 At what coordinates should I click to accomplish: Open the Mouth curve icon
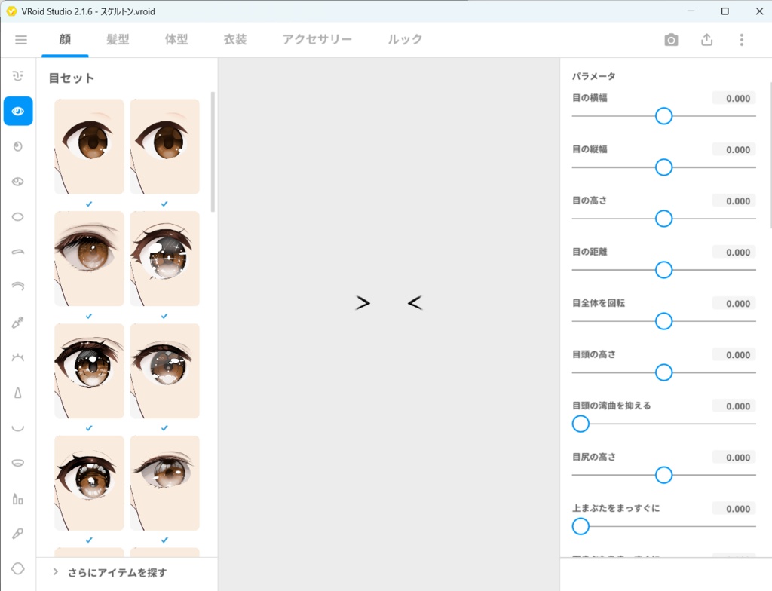pyautogui.click(x=18, y=428)
